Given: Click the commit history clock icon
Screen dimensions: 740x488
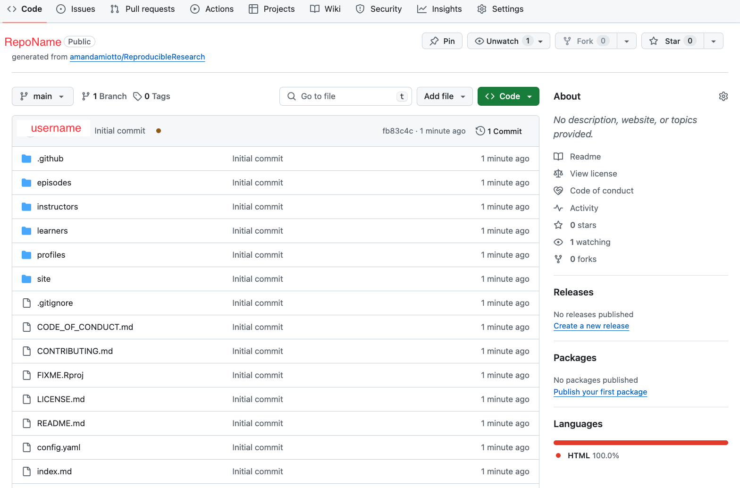Looking at the screenshot, I should pyautogui.click(x=480, y=131).
